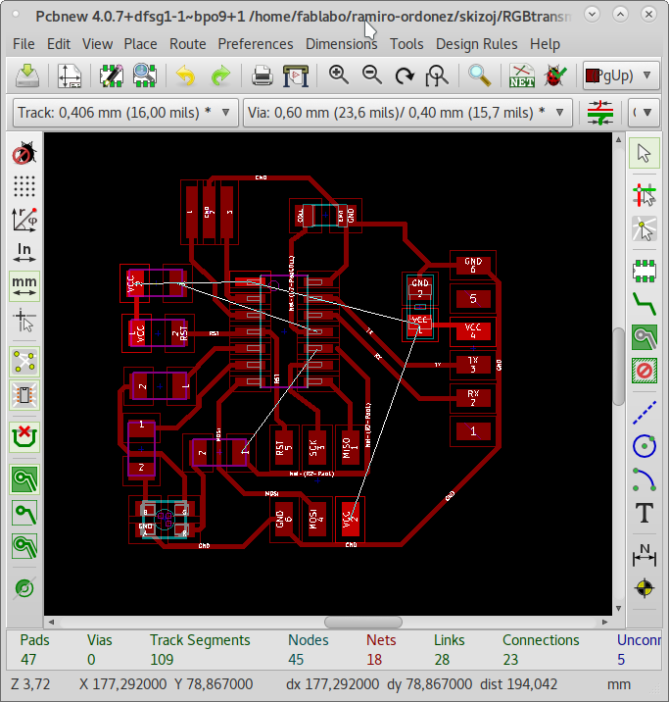
Task: Print the board
Action: [263, 75]
